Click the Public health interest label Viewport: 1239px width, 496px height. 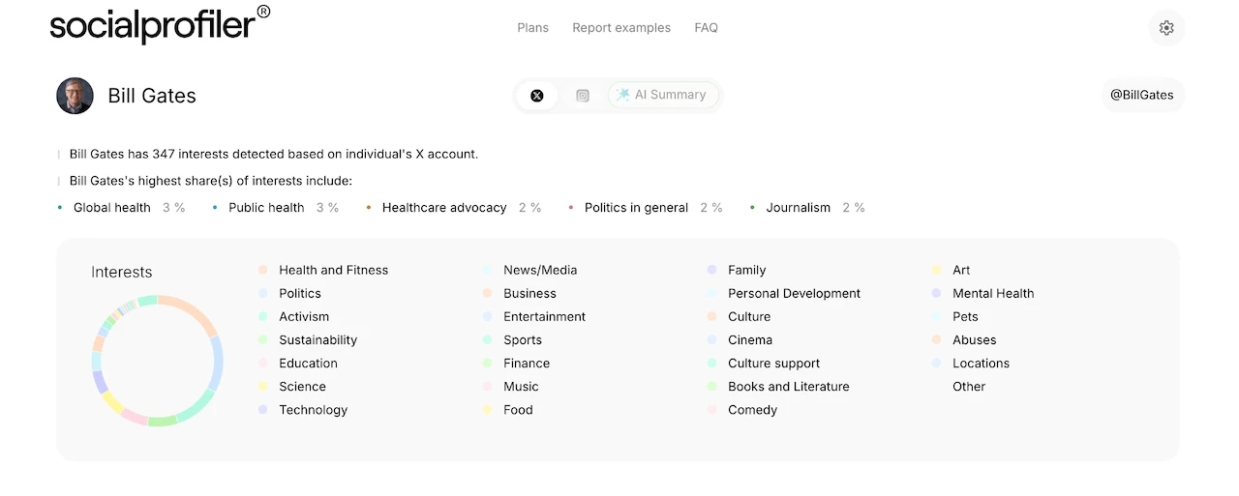pyautogui.click(x=266, y=208)
